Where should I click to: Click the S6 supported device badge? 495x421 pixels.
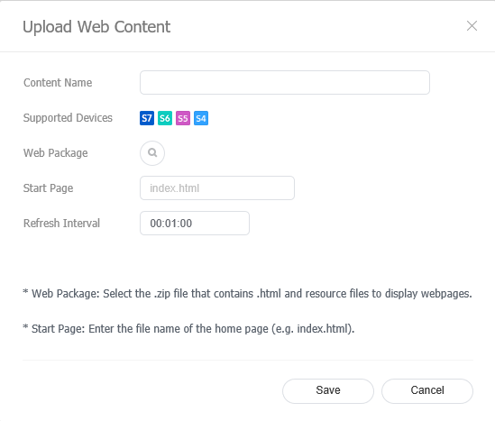pos(165,118)
